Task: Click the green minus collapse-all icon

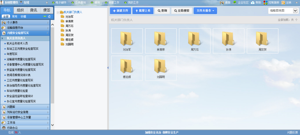Action: [x=45, y=17]
